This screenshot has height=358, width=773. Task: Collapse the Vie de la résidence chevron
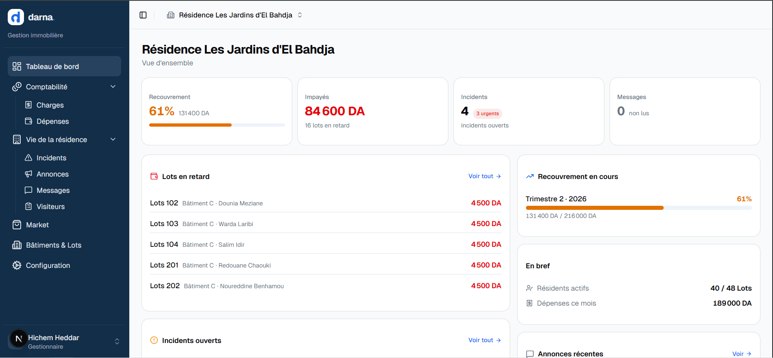113,140
